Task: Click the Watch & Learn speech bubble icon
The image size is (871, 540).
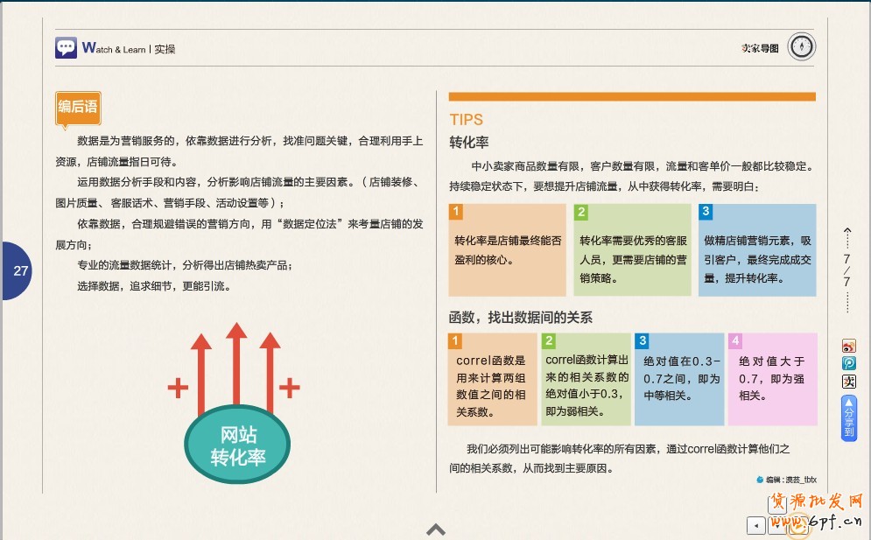Action: pyautogui.click(x=66, y=47)
